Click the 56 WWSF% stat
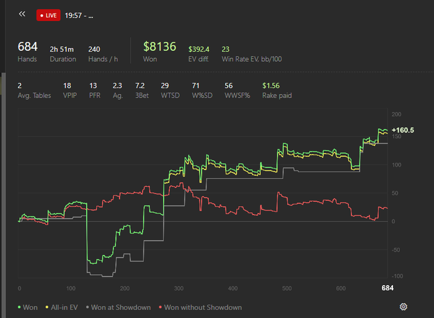The height and width of the screenshot is (318, 434). pos(237,90)
